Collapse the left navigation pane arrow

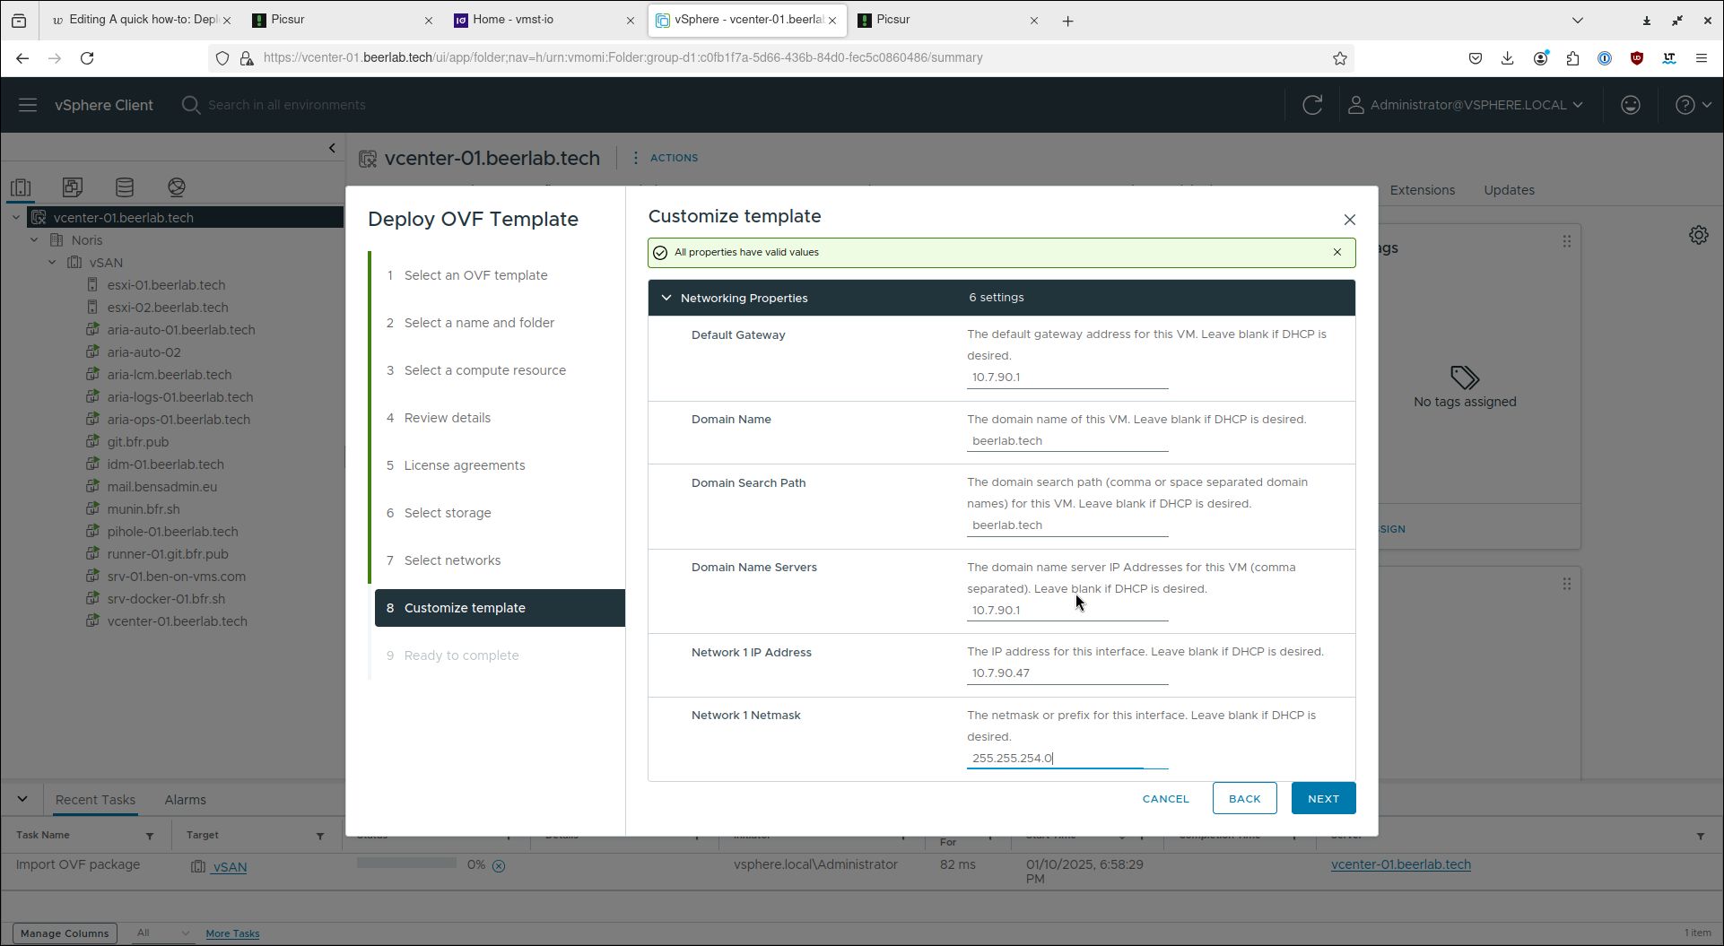click(x=332, y=148)
